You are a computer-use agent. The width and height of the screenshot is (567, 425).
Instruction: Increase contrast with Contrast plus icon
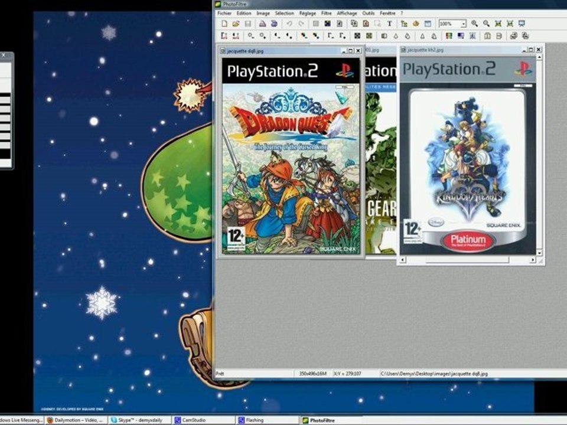289,36
